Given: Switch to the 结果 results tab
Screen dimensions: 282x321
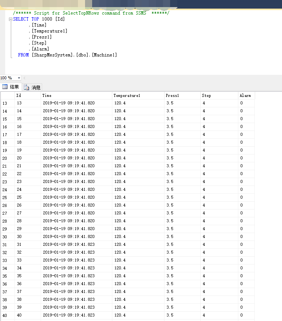Looking at the screenshot, I should pyautogui.click(x=11, y=87).
